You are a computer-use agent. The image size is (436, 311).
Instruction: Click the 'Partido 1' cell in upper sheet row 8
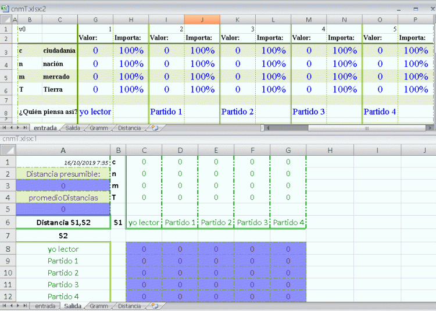pos(166,112)
